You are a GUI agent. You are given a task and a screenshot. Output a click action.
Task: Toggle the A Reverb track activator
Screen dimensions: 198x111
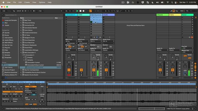tap(160, 70)
